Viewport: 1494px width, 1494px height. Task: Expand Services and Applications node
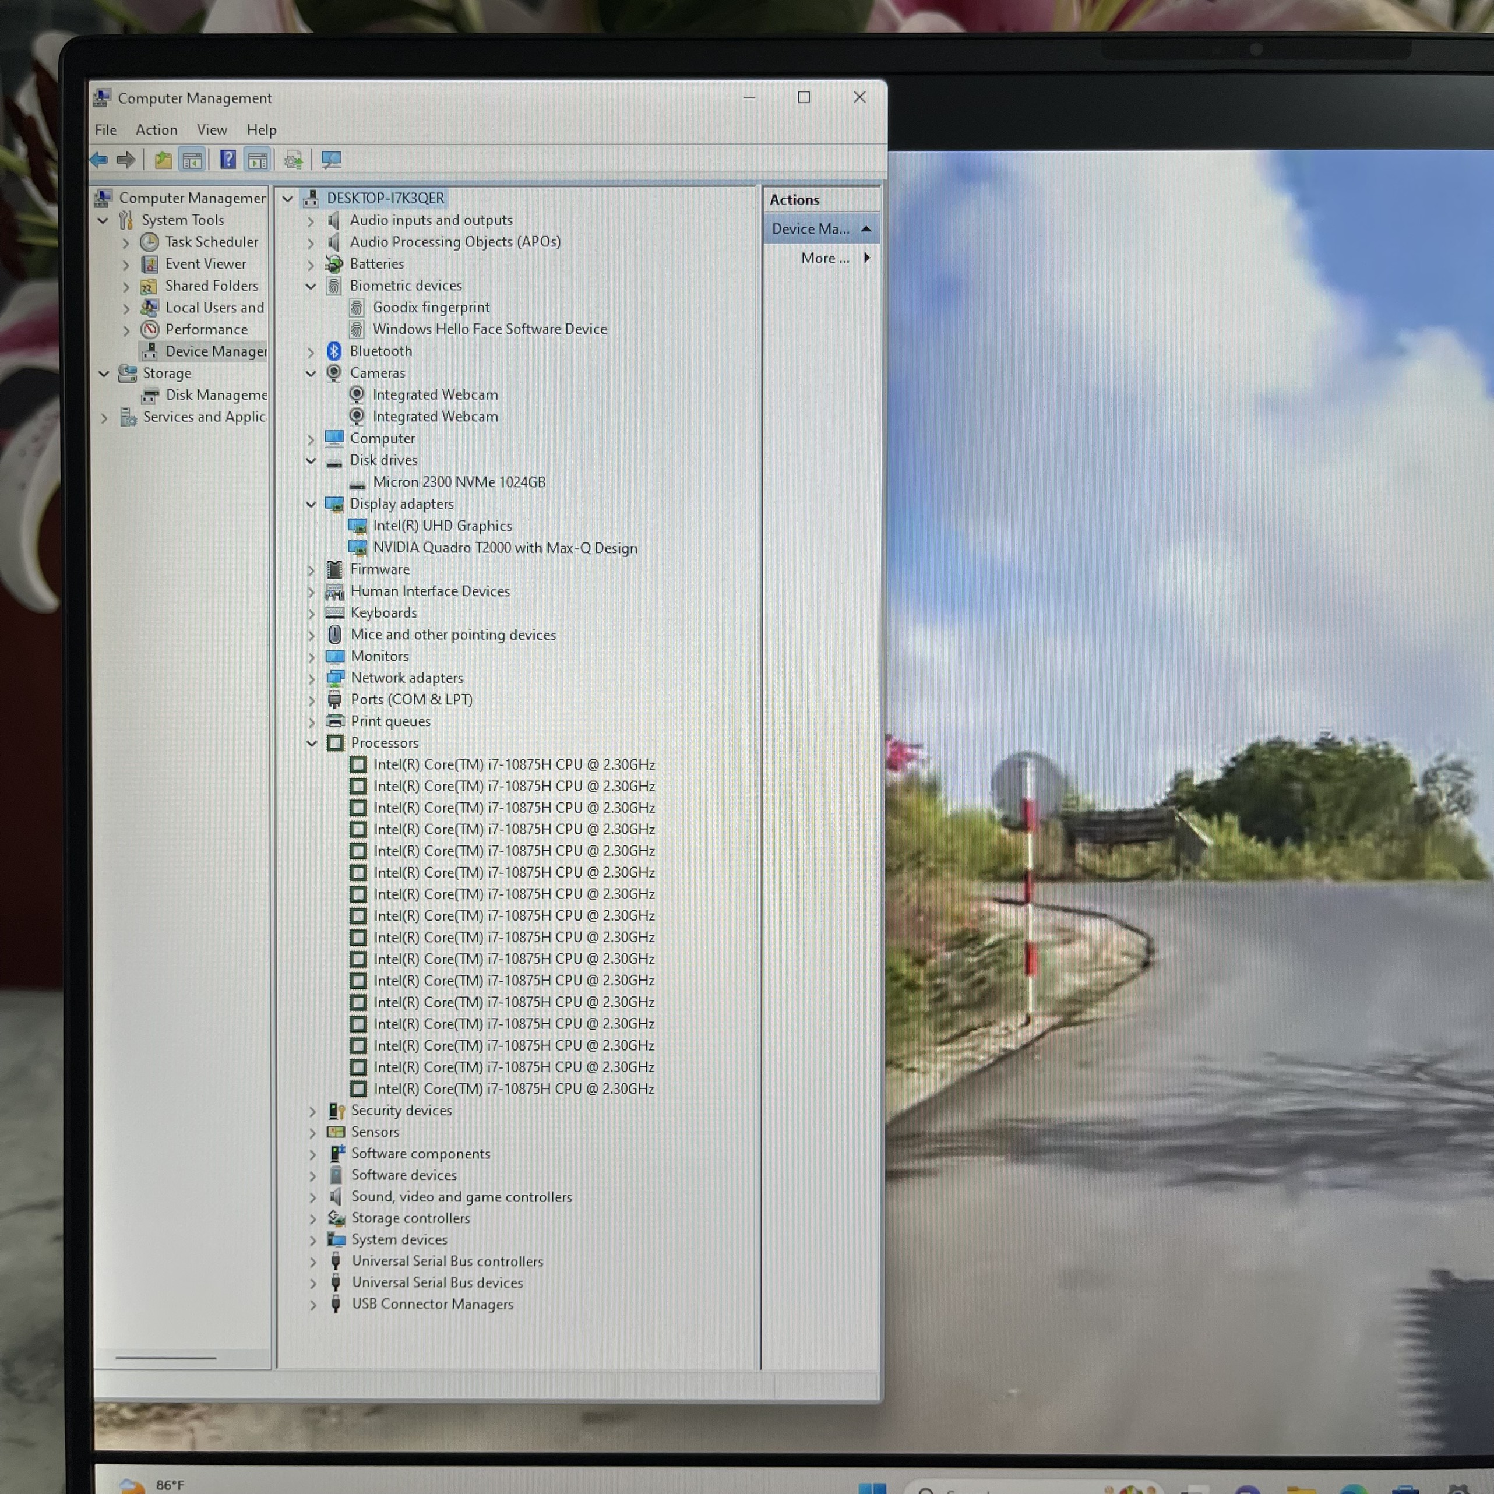(x=104, y=418)
